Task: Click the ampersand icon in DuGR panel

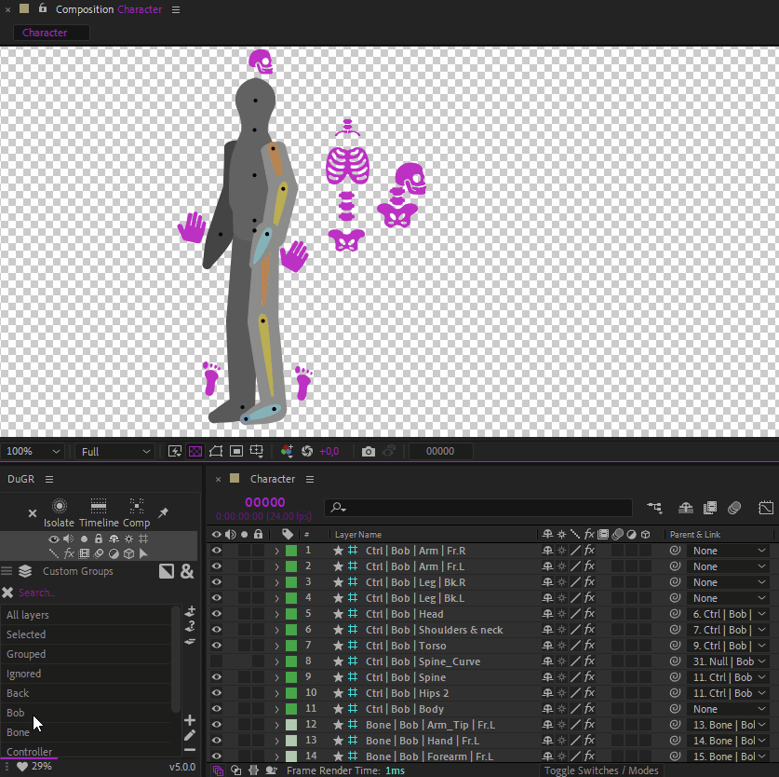Action: (187, 572)
